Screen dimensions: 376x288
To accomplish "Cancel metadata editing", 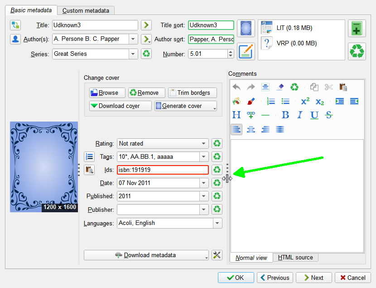I will point(353,278).
